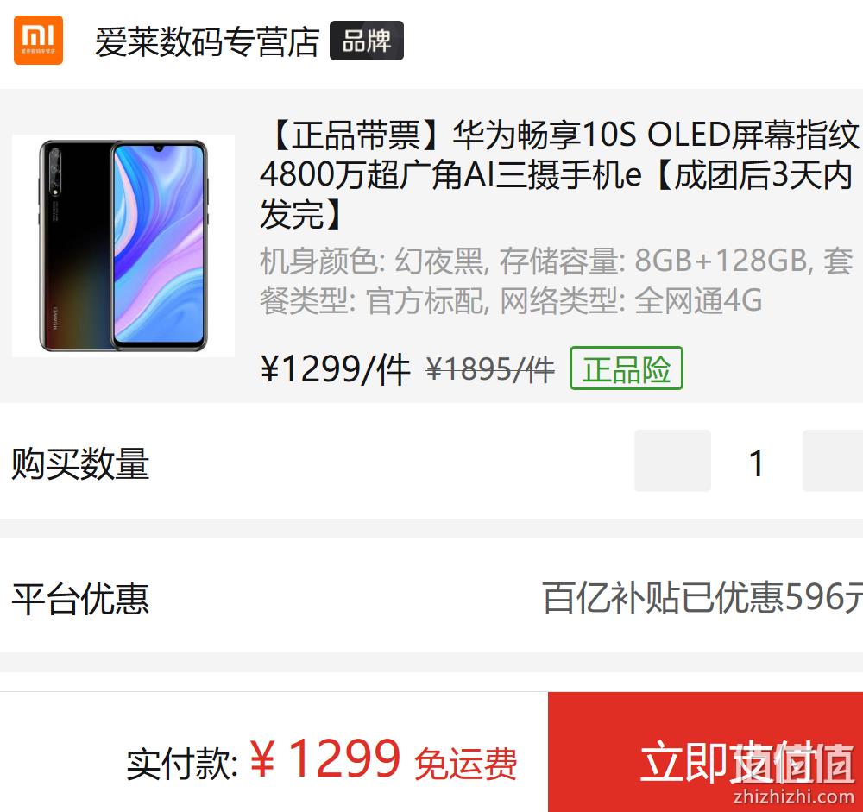Click the 平台优惠 row label
863x812 pixels.
[x=80, y=599]
